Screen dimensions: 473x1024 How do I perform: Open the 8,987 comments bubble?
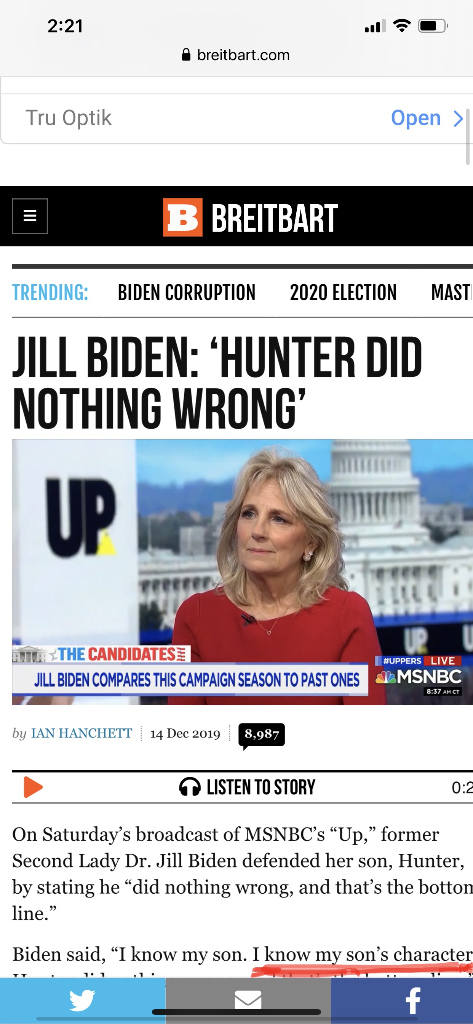pos(261,735)
